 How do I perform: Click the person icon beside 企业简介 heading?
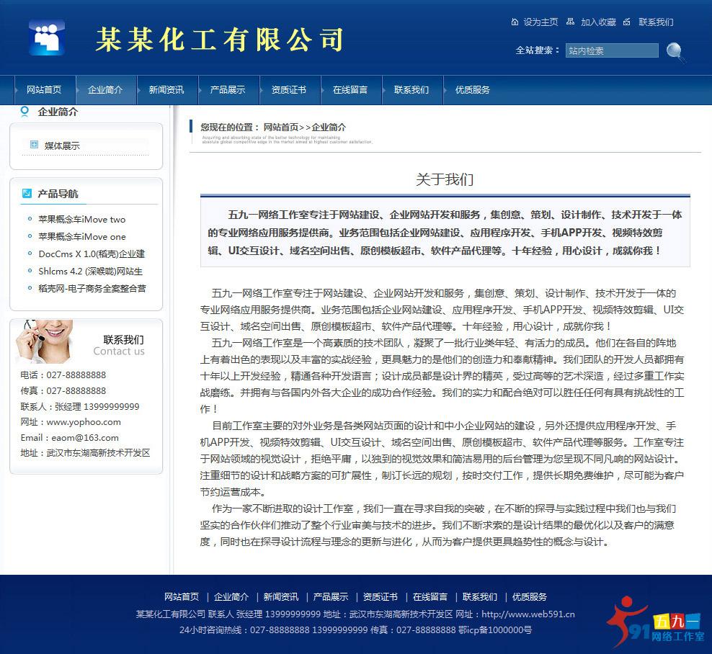26,112
